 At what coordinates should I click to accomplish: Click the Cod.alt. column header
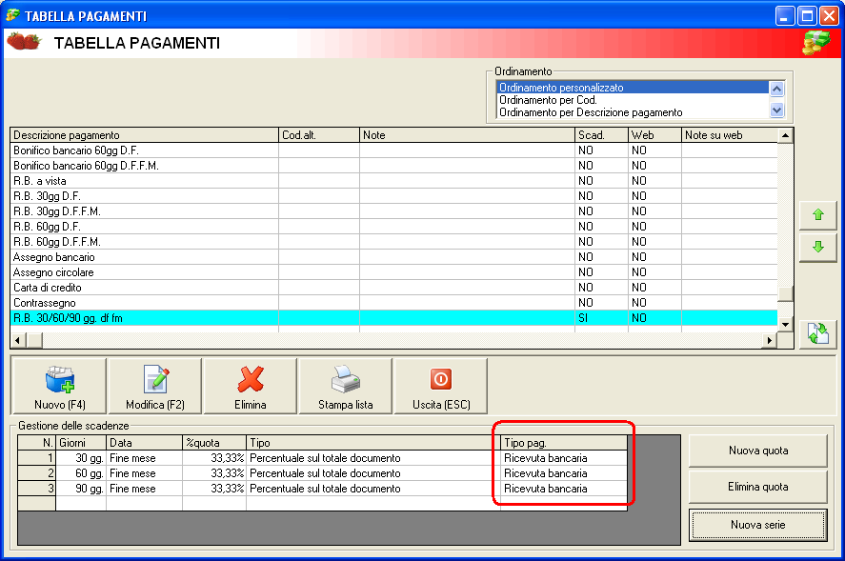pos(319,135)
